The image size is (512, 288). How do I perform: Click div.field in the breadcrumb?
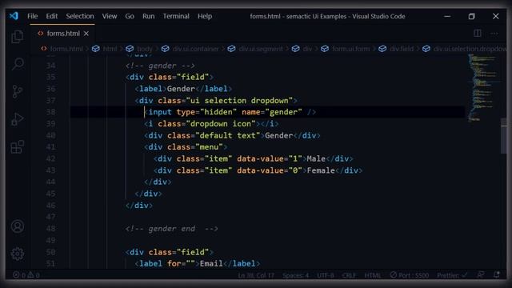[402, 49]
